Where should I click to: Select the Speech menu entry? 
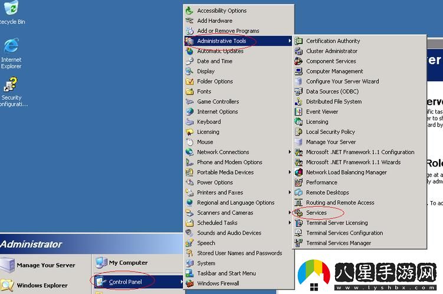pos(238,243)
